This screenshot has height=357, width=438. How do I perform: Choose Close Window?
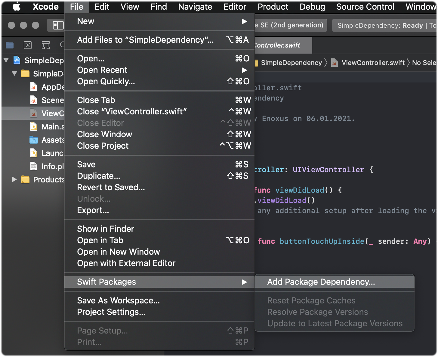[x=159, y=134]
